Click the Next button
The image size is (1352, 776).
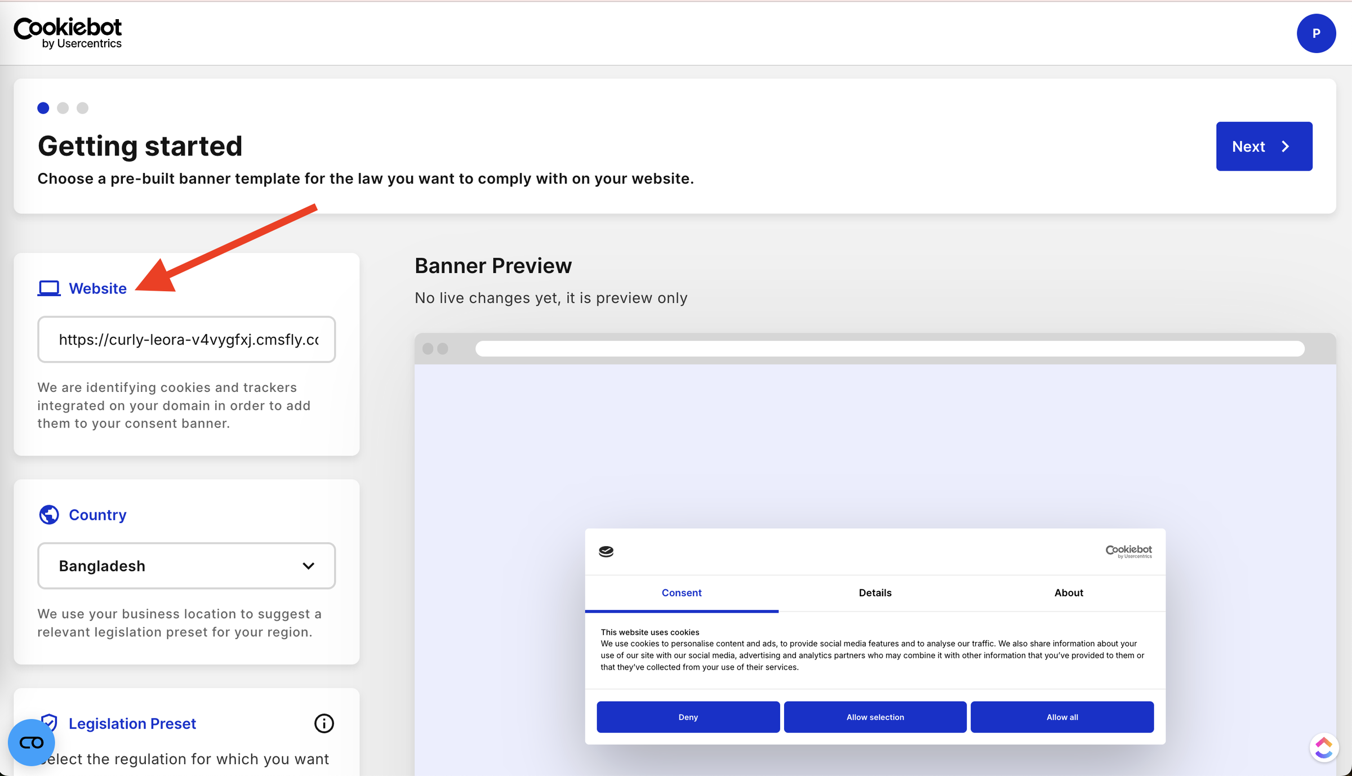pos(1264,146)
